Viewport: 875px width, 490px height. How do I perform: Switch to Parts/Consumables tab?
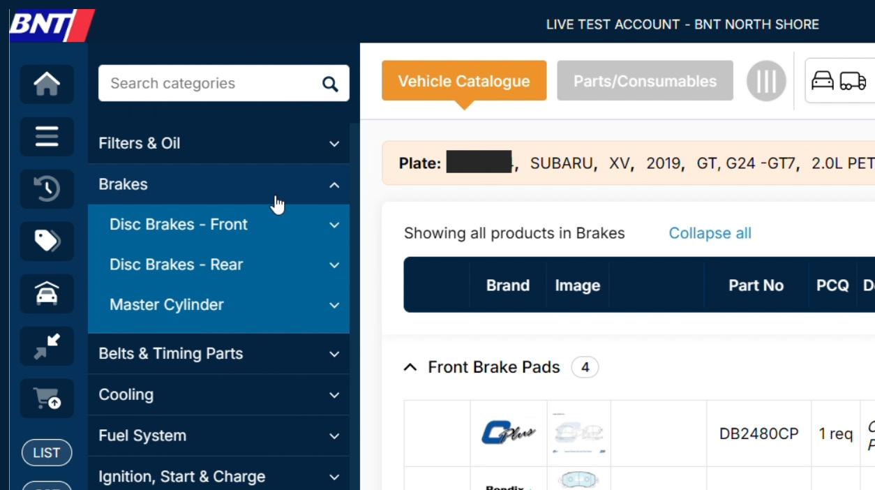click(x=645, y=81)
